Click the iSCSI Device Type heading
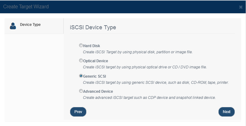The image size is (246, 126). (x=93, y=27)
